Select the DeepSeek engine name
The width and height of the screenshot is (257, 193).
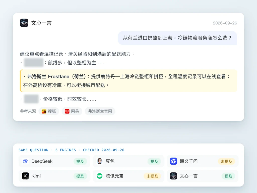point(42,161)
